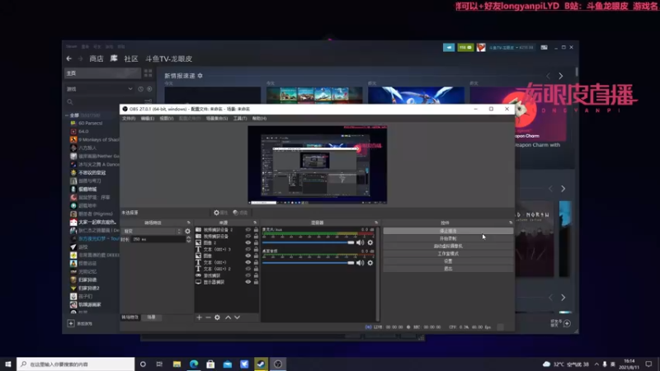Screen dimensions: 660x371
Task: Switch Steam library to grid view icon
Action: pyautogui.click(x=148, y=73)
